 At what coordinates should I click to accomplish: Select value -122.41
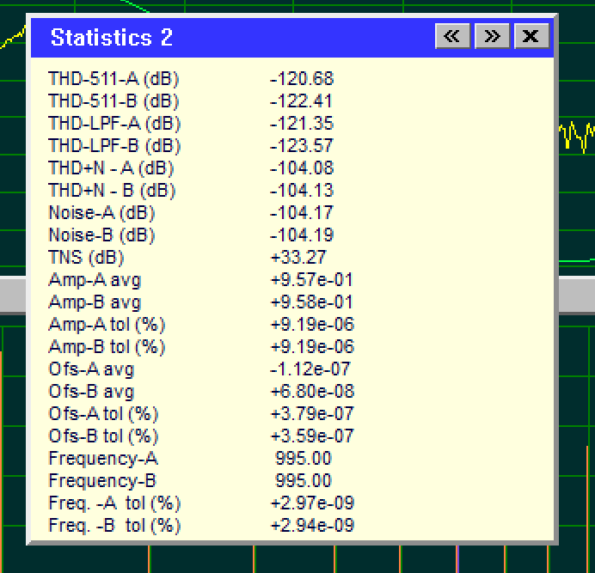pos(301,101)
